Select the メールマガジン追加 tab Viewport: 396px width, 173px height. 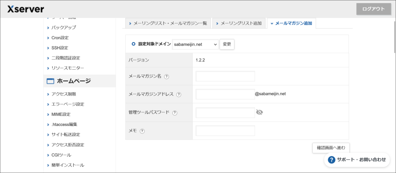[291, 24]
